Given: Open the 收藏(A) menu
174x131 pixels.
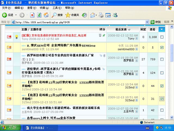Looking at the screenshot, I should click(44, 8).
